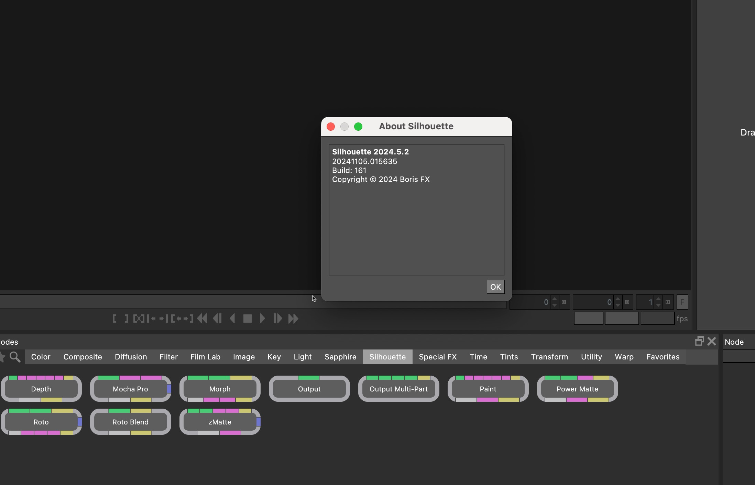This screenshot has height=485, width=755.
Task: Click the small square beside the second frame field
Action: pos(627,302)
